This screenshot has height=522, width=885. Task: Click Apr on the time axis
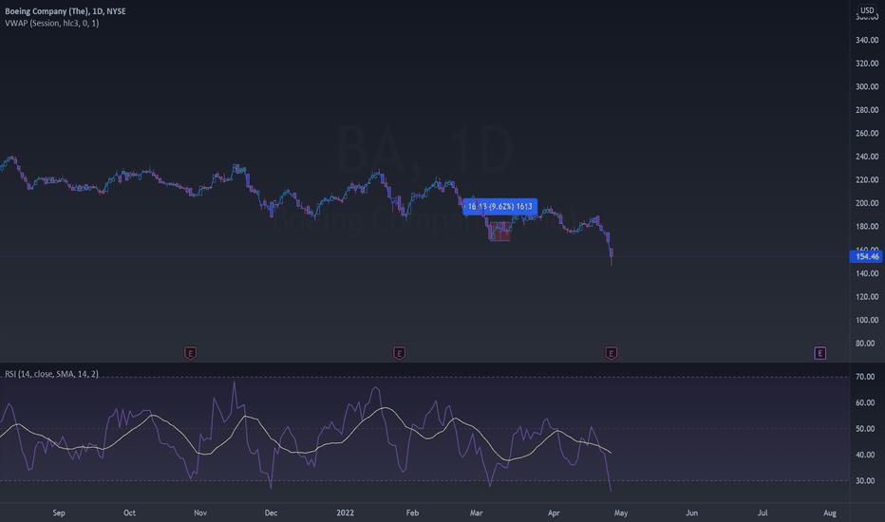554,513
